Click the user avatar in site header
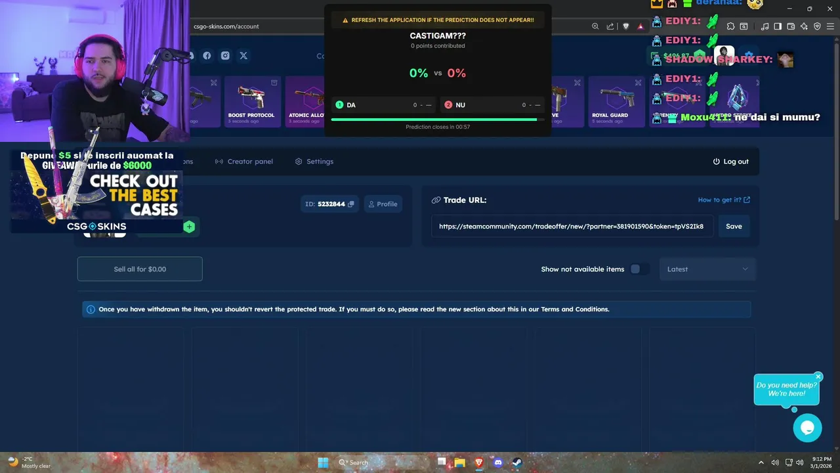The image size is (840, 473). tap(724, 56)
